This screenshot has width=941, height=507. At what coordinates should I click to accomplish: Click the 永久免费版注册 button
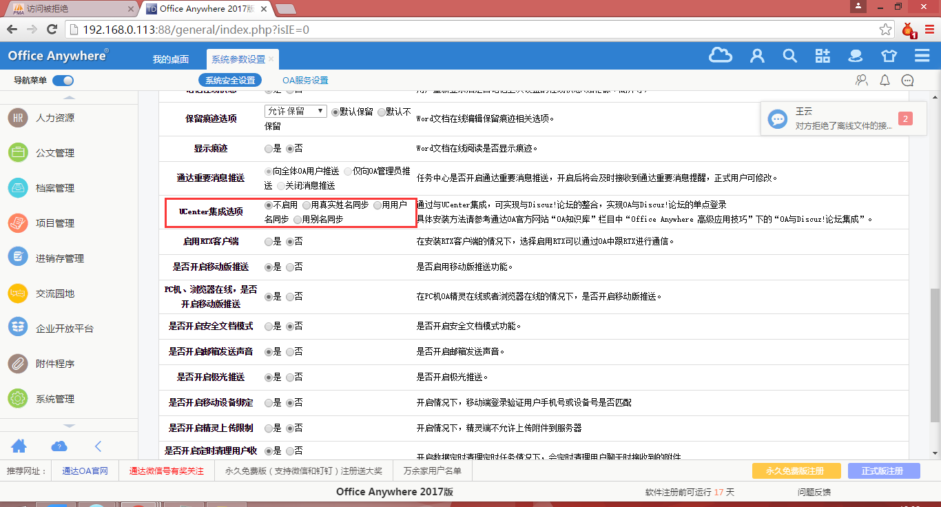(x=796, y=471)
